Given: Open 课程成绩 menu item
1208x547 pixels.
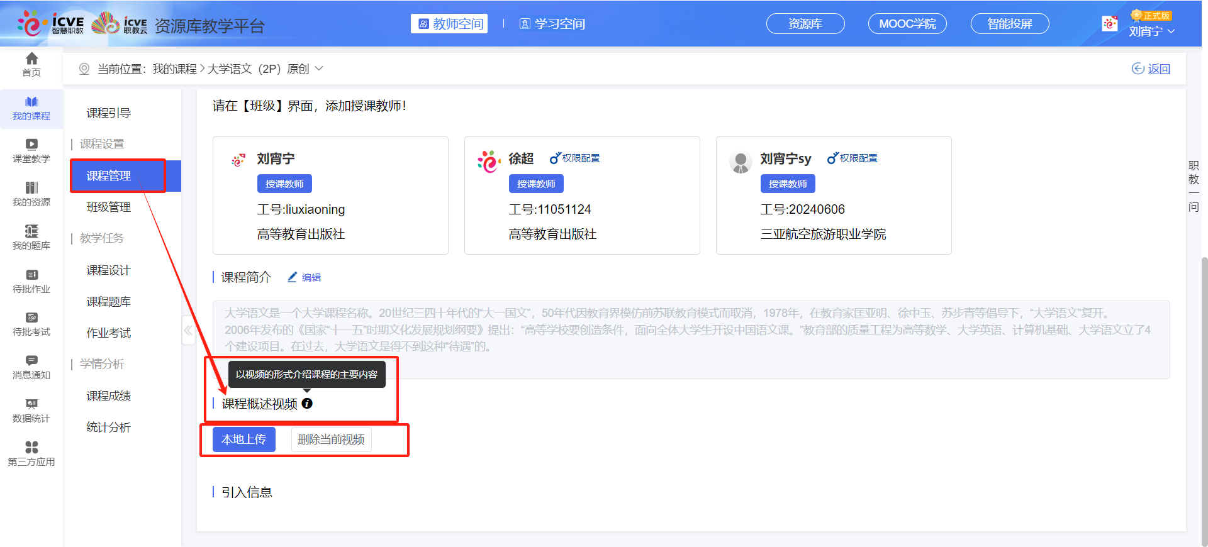Looking at the screenshot, I should click(109, 396).
